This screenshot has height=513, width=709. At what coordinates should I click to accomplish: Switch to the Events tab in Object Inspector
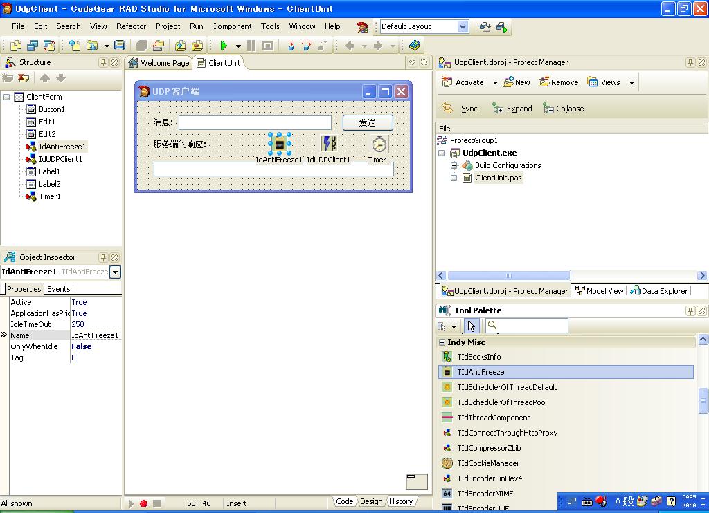59,289
